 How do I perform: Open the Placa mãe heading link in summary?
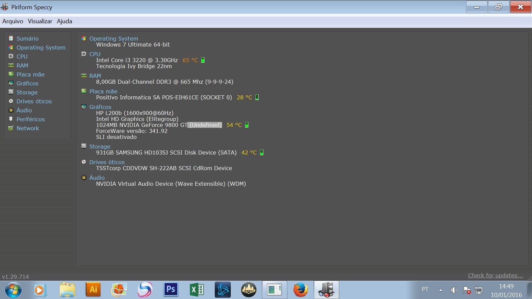[x=103, y=91]
